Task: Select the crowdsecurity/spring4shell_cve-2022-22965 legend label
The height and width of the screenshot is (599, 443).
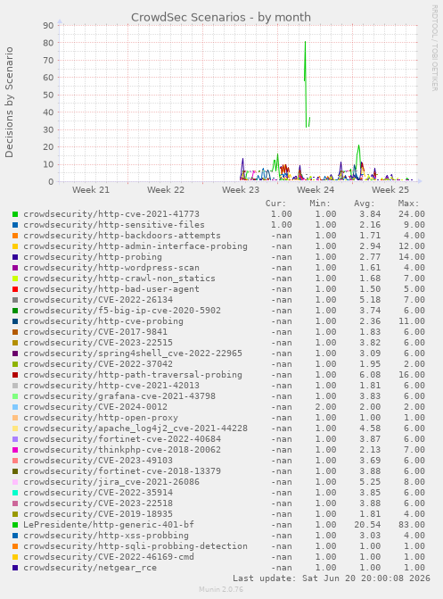Action: [133, 354]
